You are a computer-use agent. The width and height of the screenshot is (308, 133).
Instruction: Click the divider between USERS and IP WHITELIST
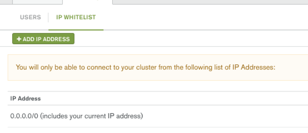48,18
